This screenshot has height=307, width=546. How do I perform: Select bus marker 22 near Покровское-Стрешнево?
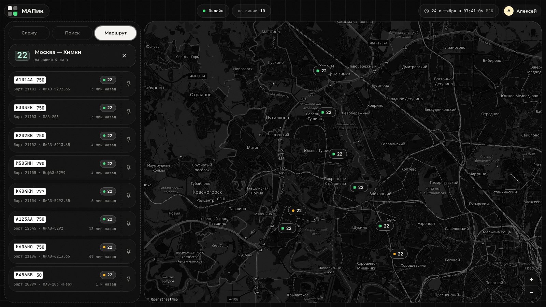click(x=359, y=188)
